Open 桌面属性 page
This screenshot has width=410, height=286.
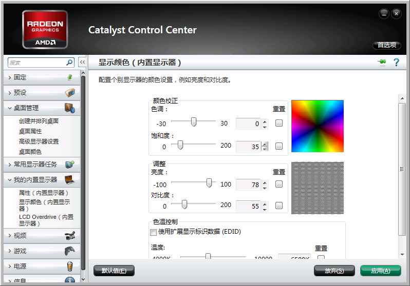(30, 131)
